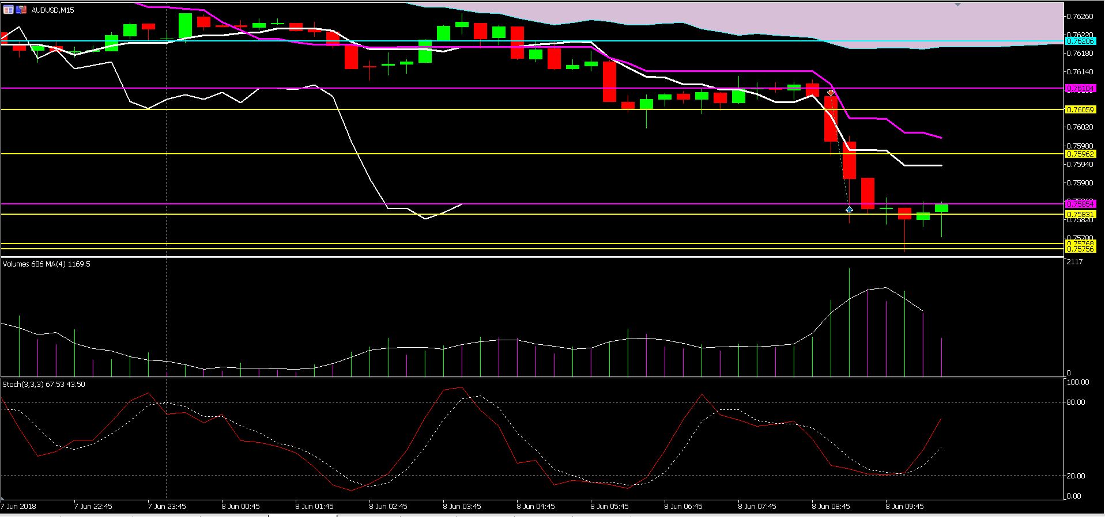Click the Stoch(3,3,3) indicator label
This screenshot has width=1105, height=517.
pyautogui.click(x=44, y=385)
